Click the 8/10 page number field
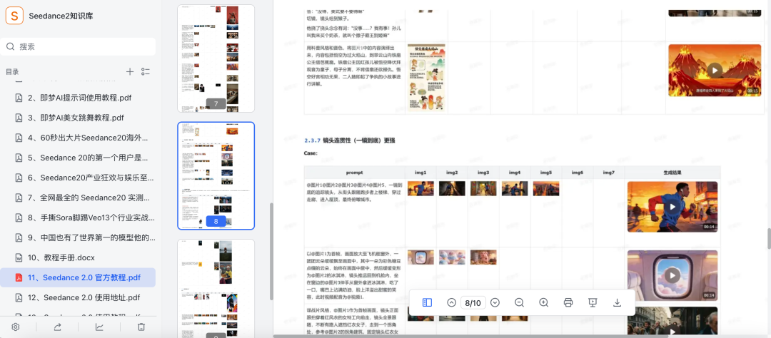Screen dimensions: 771x338 coord(473,302)
